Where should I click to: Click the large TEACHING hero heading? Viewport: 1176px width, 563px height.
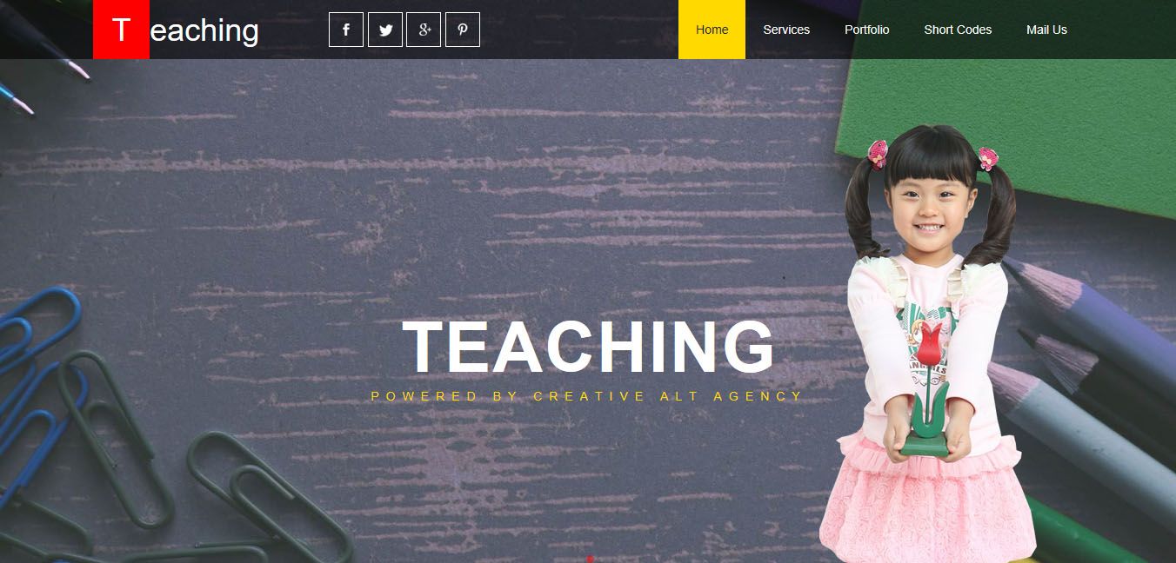(x=588, y=347)
